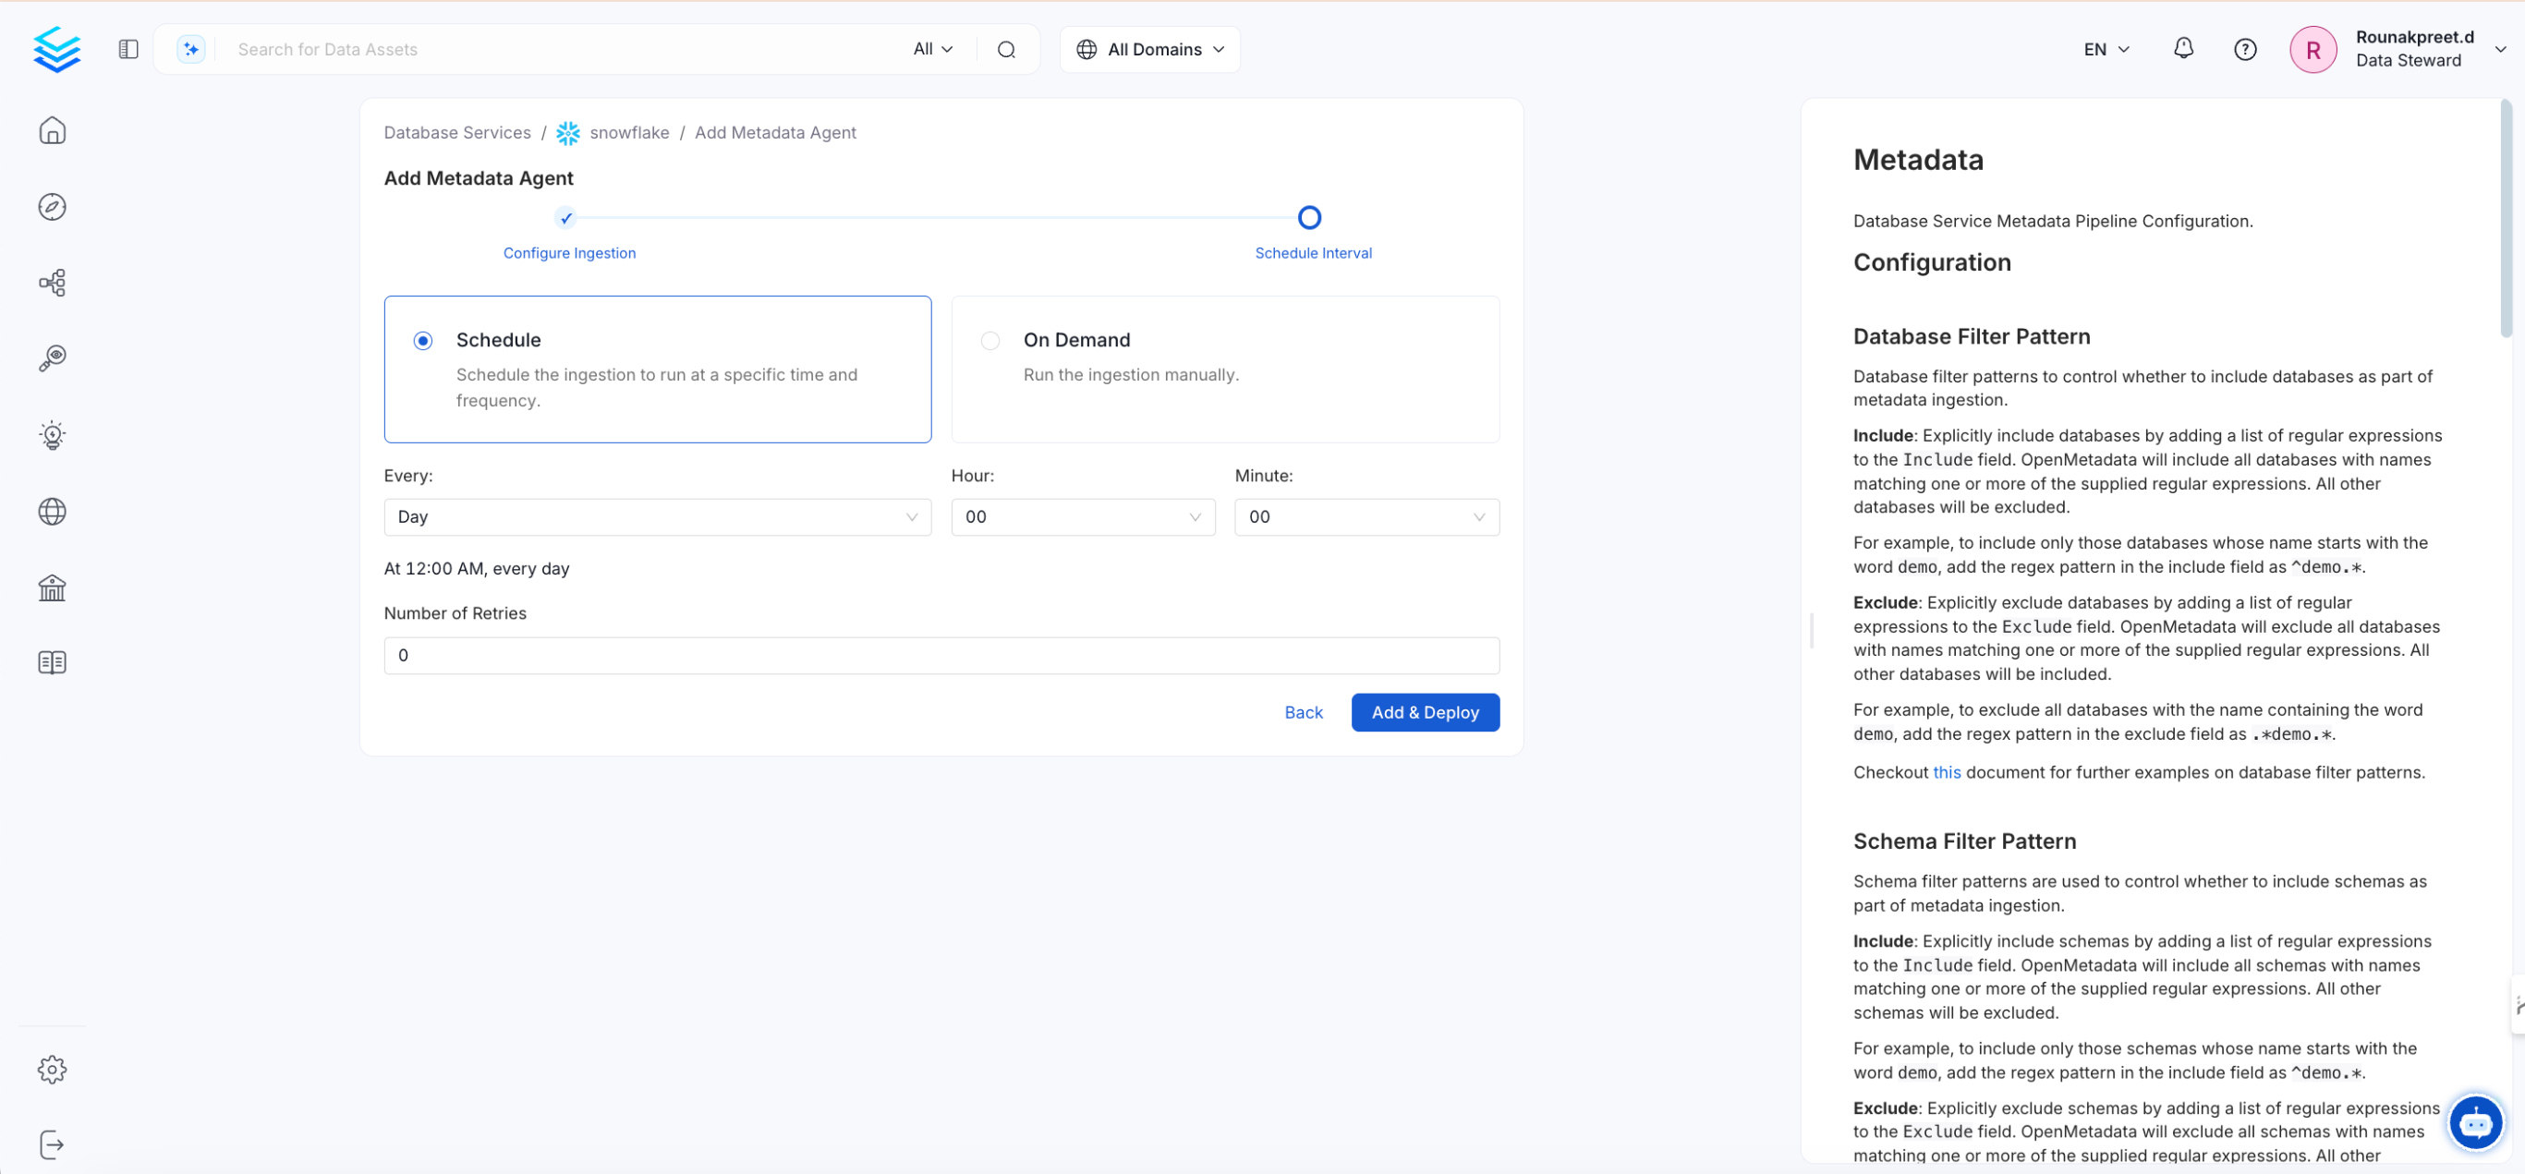Open the Minute dropdown

[1366, 517]
